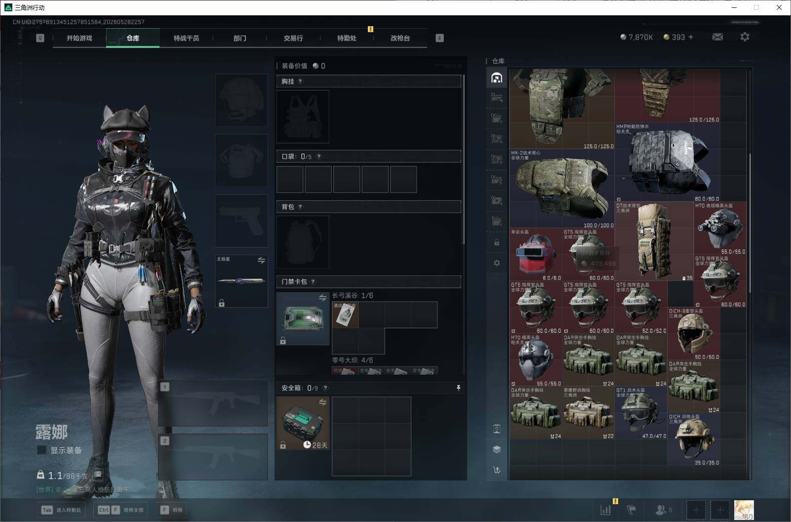
Task: Click the help question mark beside 背包
Action: [x=300, y=207]
